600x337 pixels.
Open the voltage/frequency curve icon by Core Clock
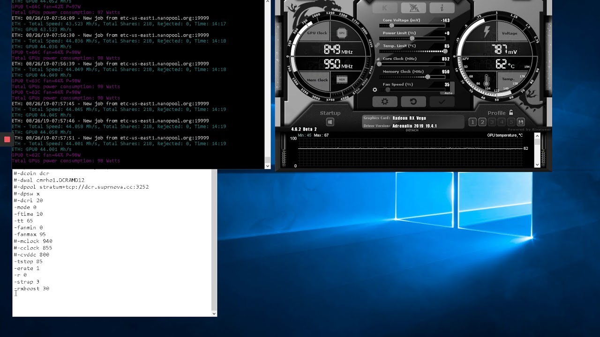pos(378,59)
